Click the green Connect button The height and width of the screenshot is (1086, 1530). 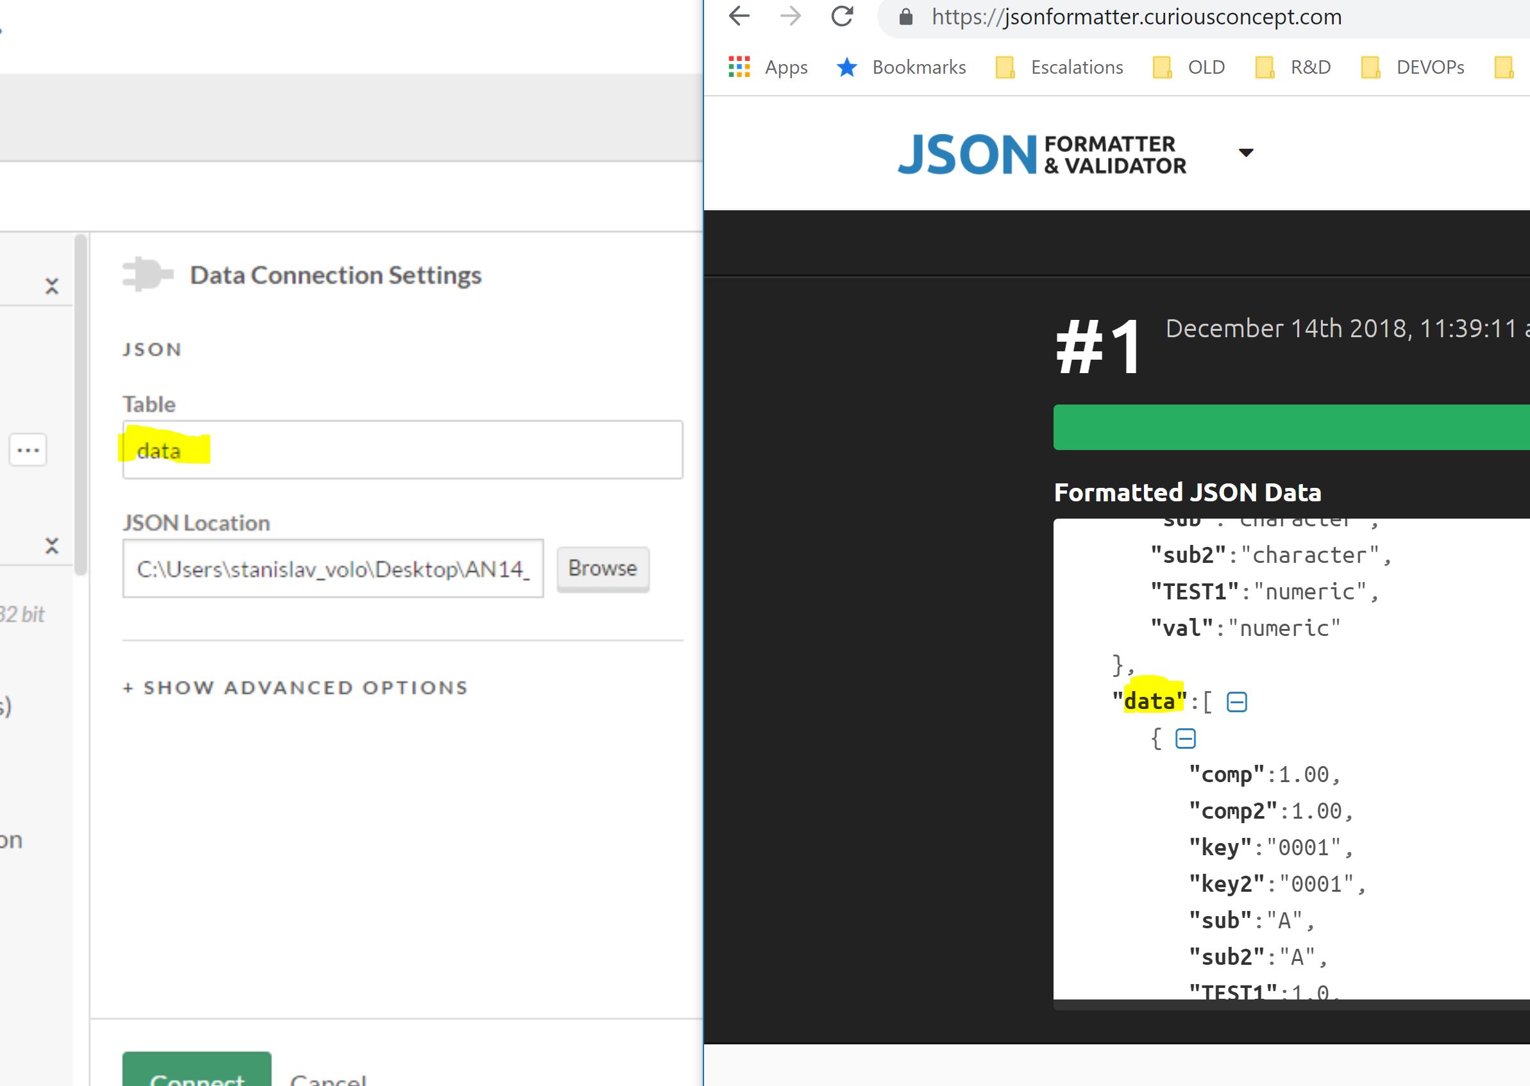pos(197,1073)
